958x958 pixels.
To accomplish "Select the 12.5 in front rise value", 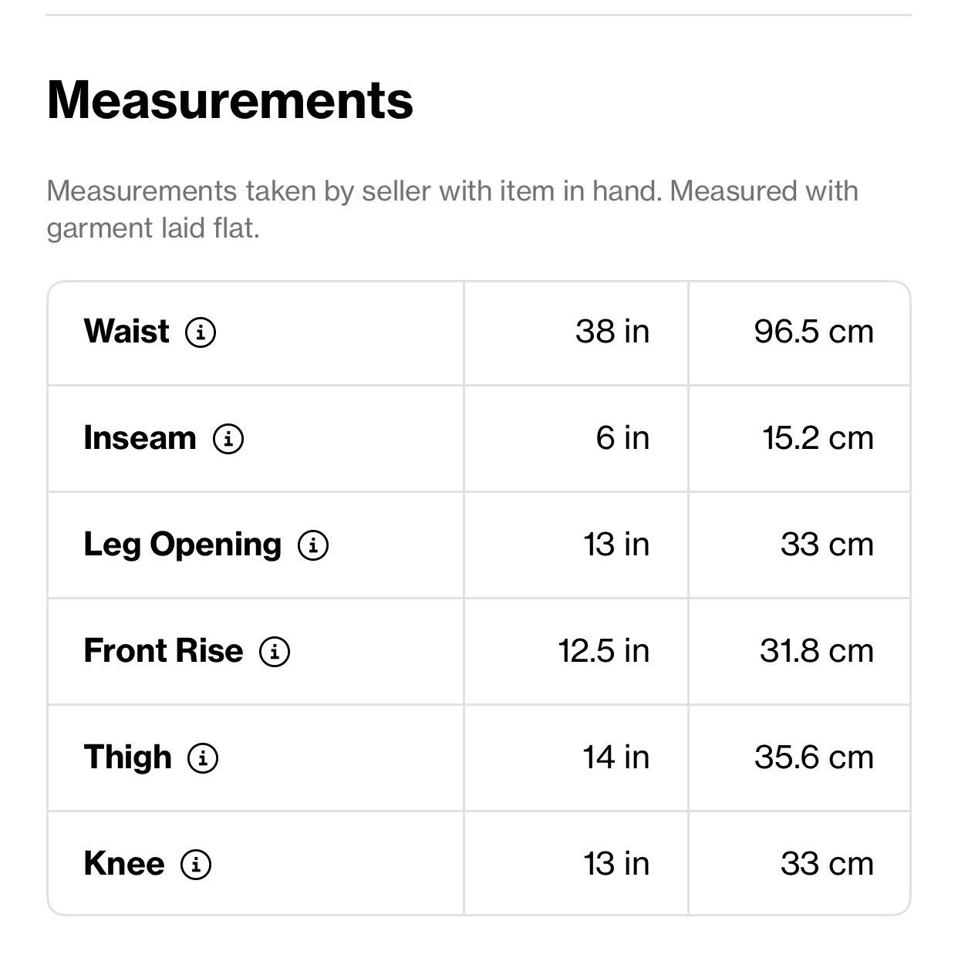I will pos(604,651).
